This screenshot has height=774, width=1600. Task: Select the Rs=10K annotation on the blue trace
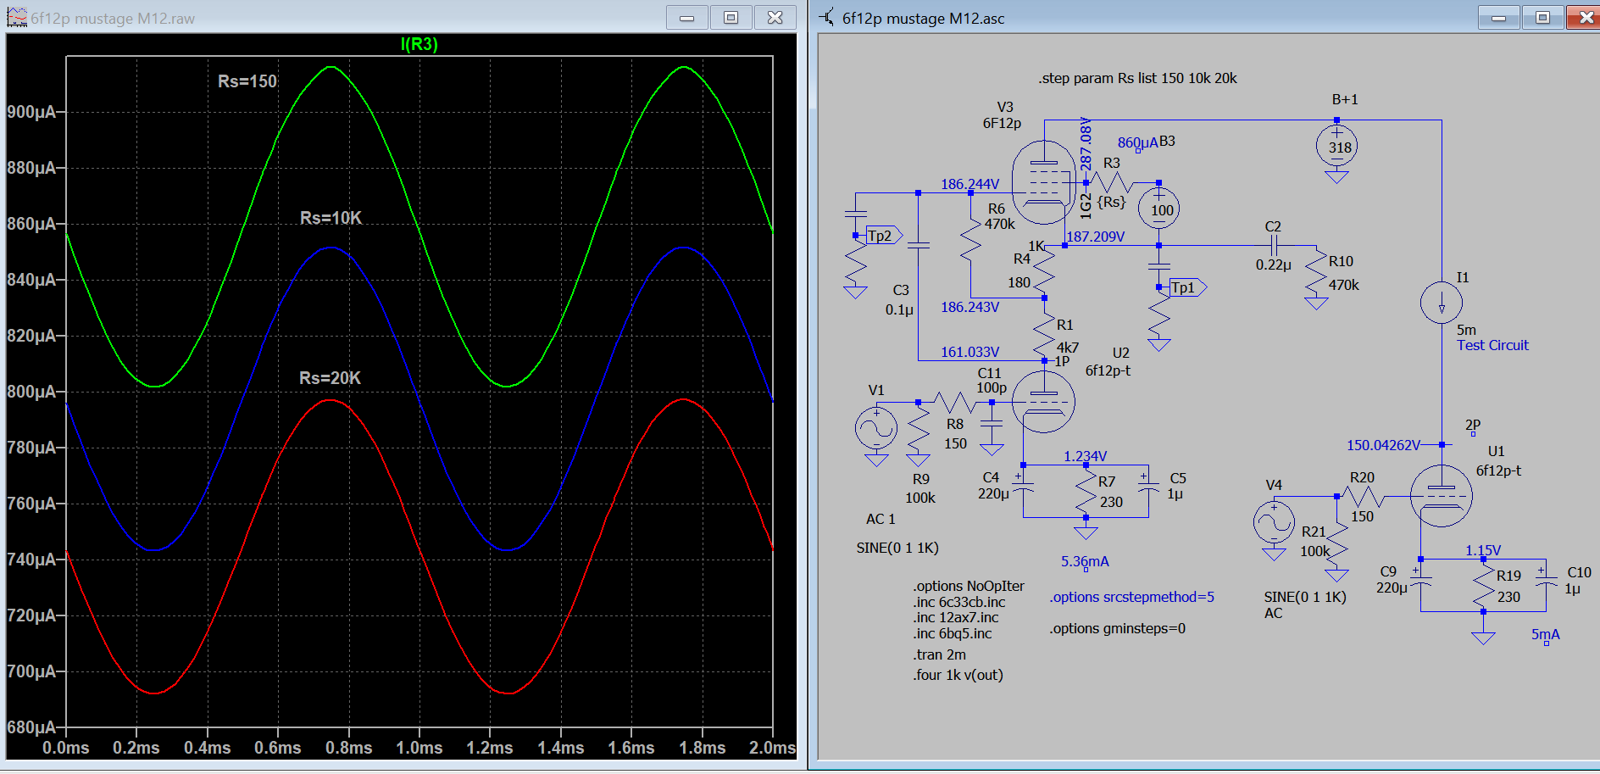pyautogui.click(x=331, y=218)
